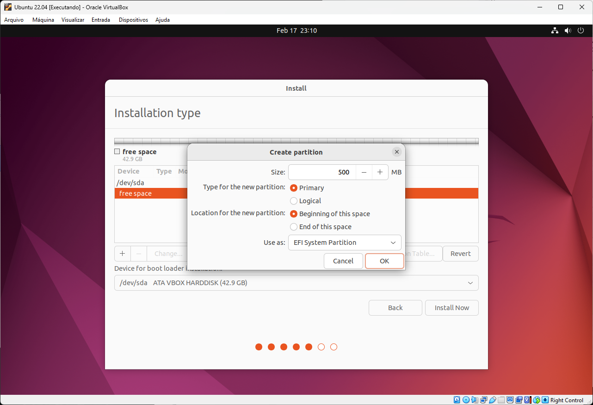Open the Máquina menu
Viewport: 593px width, 405px height.
click(43, 20)
